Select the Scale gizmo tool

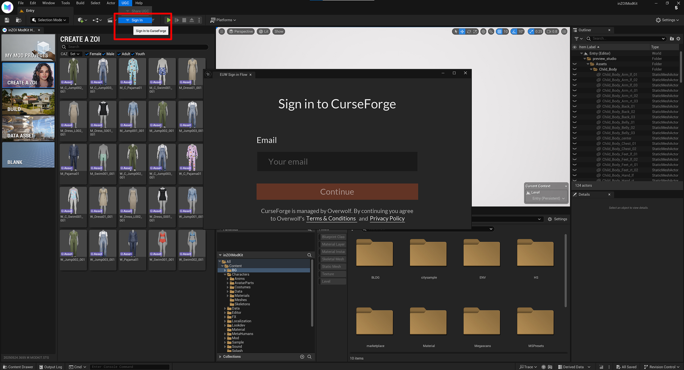[x=475, y=32]
